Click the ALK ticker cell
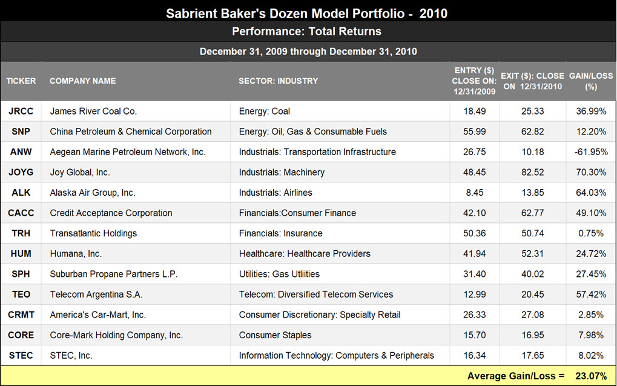The height and width of the screenshot is (386, 617). coord(21,193)
